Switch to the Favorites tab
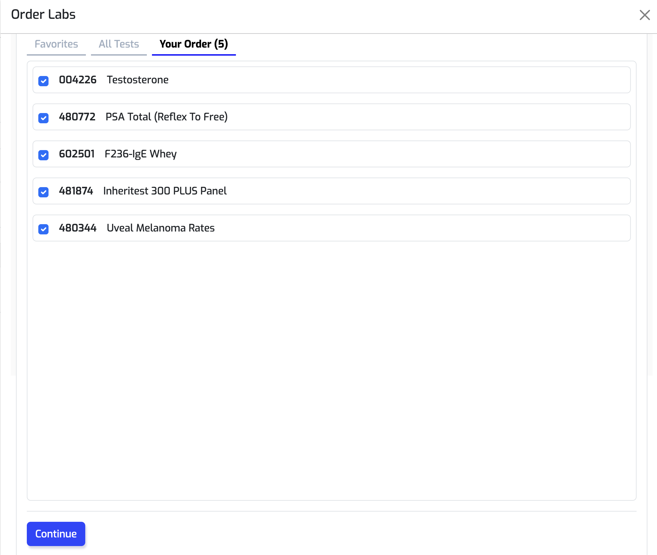657x555 pixels. tap(56, 44)
